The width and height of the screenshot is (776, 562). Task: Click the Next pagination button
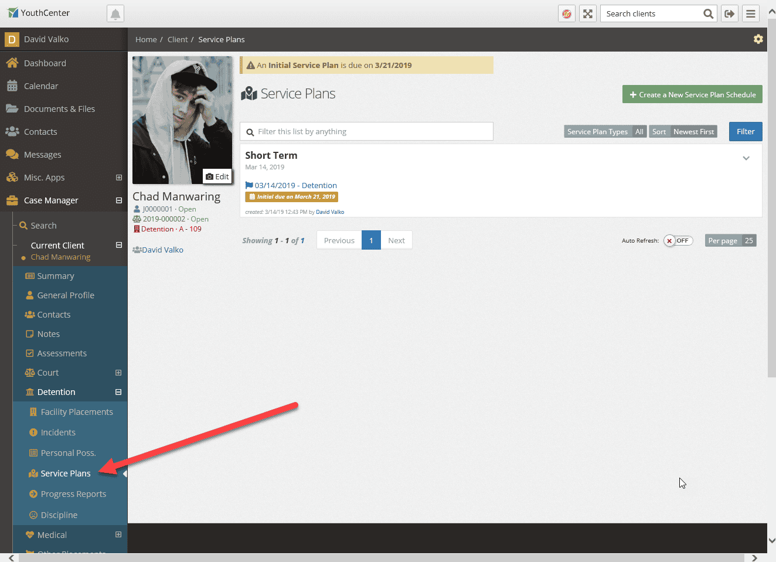point(396,240)
